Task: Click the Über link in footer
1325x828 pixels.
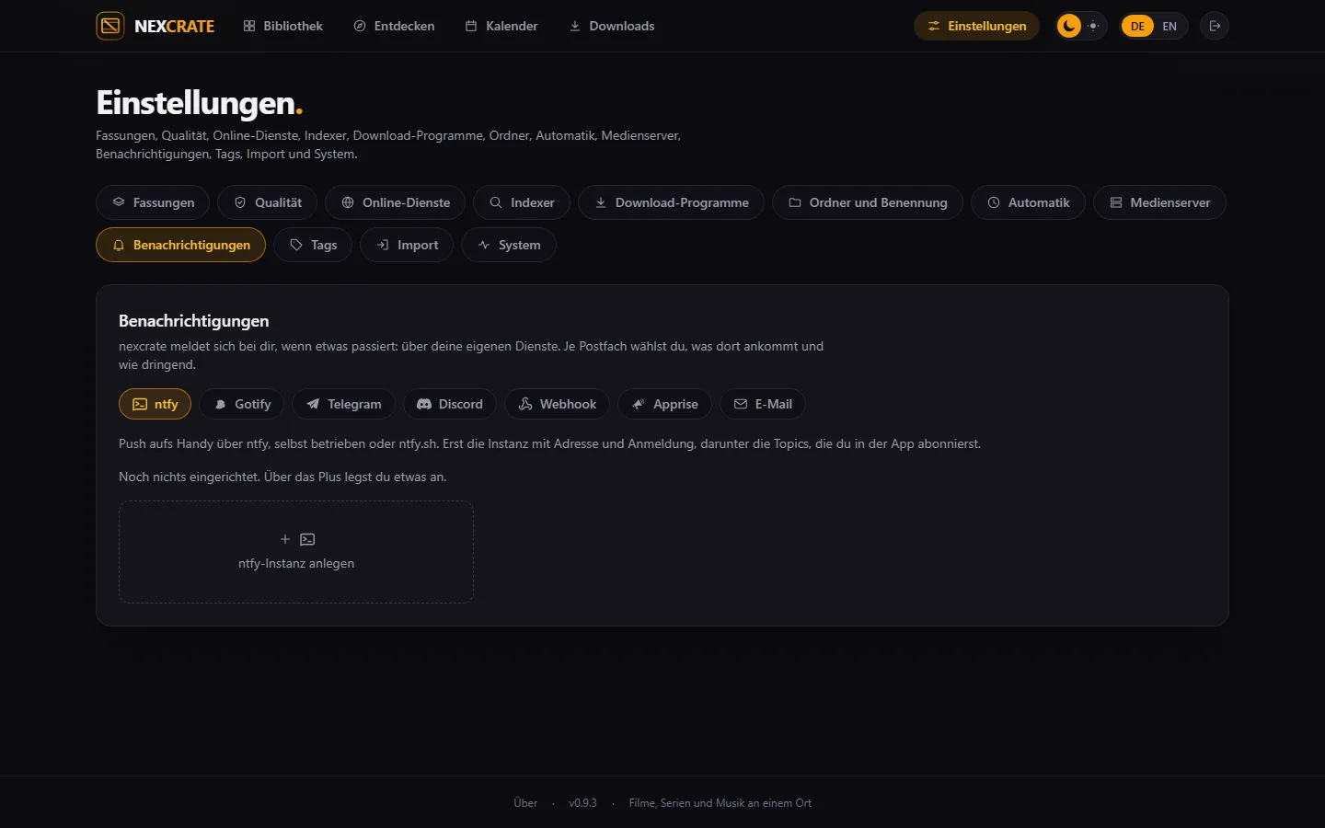Action: click(x=525, y=803)
